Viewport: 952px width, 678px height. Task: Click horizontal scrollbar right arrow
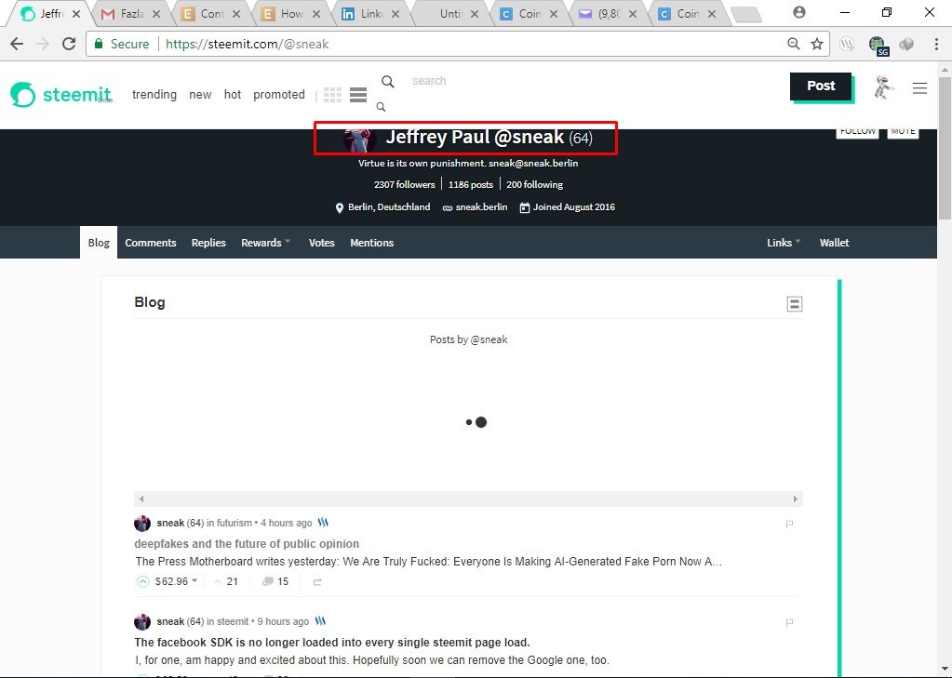point(796,499)
